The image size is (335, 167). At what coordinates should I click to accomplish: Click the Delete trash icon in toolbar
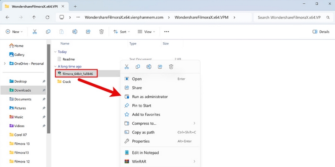click(101, 32)
